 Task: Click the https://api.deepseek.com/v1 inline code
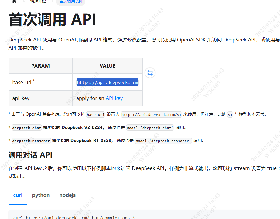[151, 115]
